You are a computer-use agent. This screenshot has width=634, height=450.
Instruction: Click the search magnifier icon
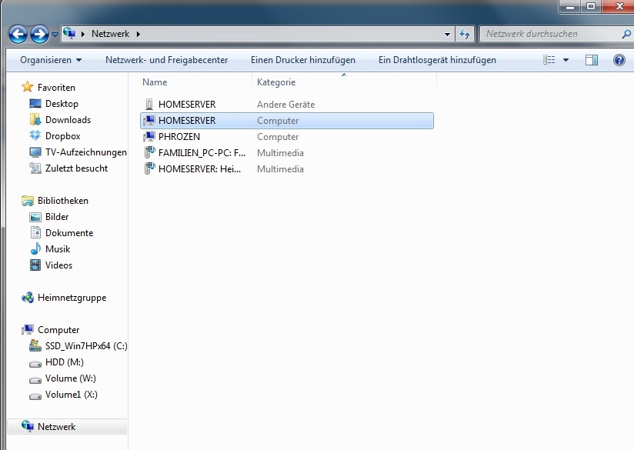[626, 35]
